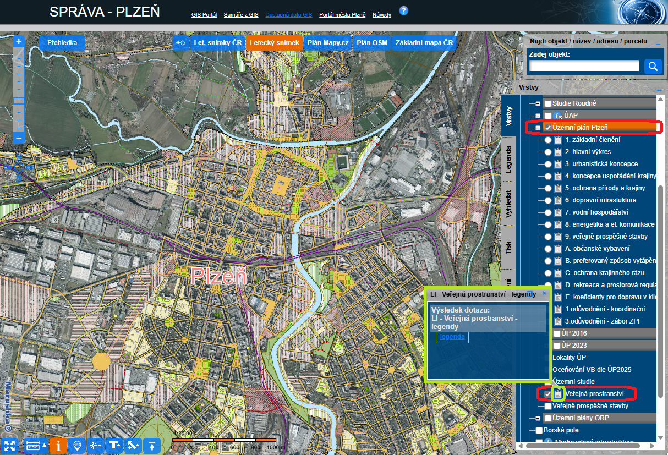Open clipboard icon of 2. hlavní výkres
Image resolution: width=668 pixels, height=455 pixels.
tap(557, 152)
